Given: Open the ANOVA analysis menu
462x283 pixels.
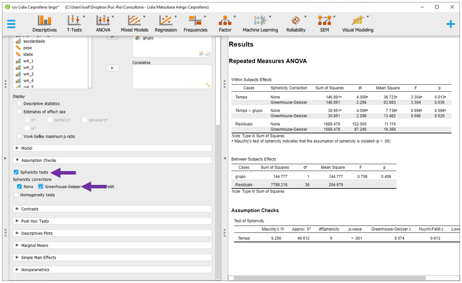Looking at the screenshot, I should point(103,23).
